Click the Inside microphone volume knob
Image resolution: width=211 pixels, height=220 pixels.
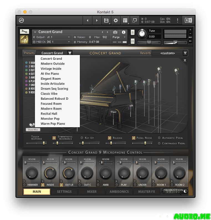pyautogui.click(x=50, y=173)
